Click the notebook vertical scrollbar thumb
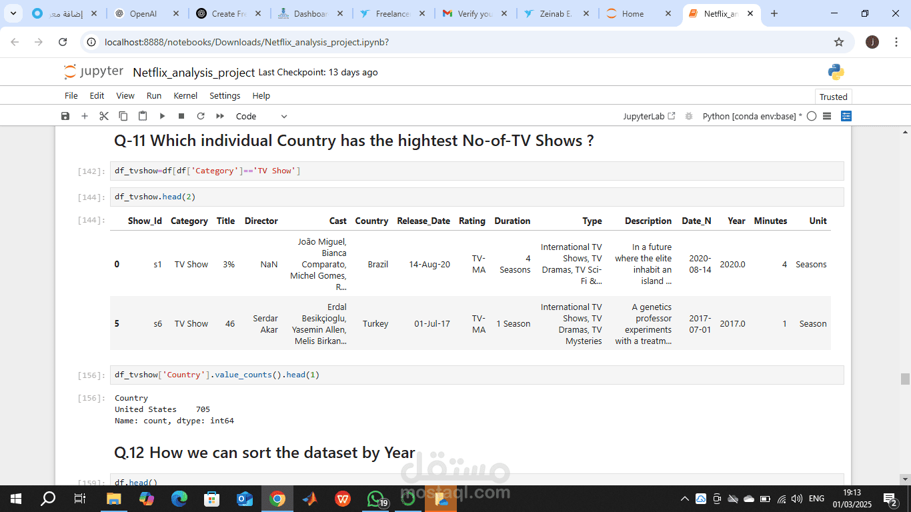 [905, 379]
